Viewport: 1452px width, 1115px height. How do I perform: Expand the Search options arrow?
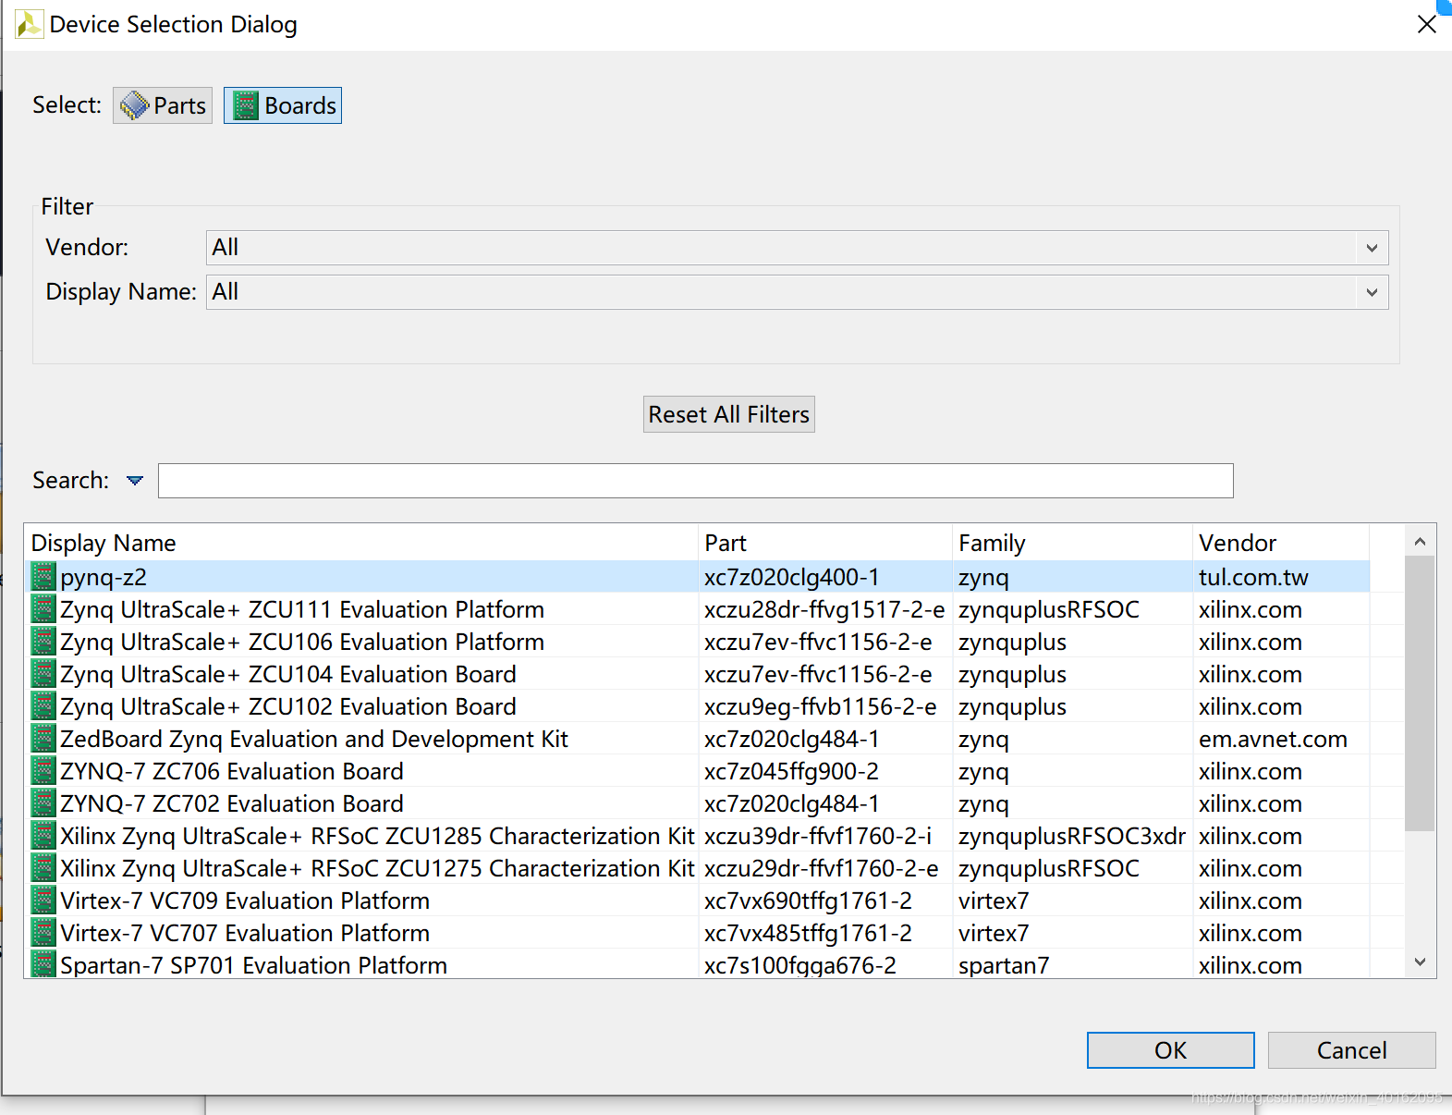pyautogui.click(x=135, y=481)
